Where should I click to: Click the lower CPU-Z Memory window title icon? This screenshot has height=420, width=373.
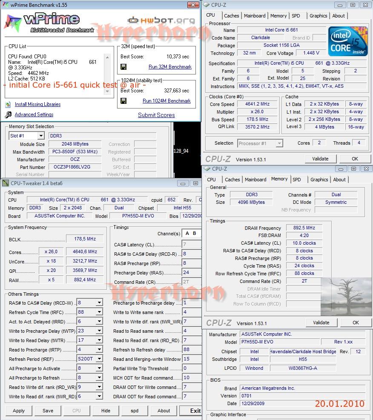click(207, 169)
